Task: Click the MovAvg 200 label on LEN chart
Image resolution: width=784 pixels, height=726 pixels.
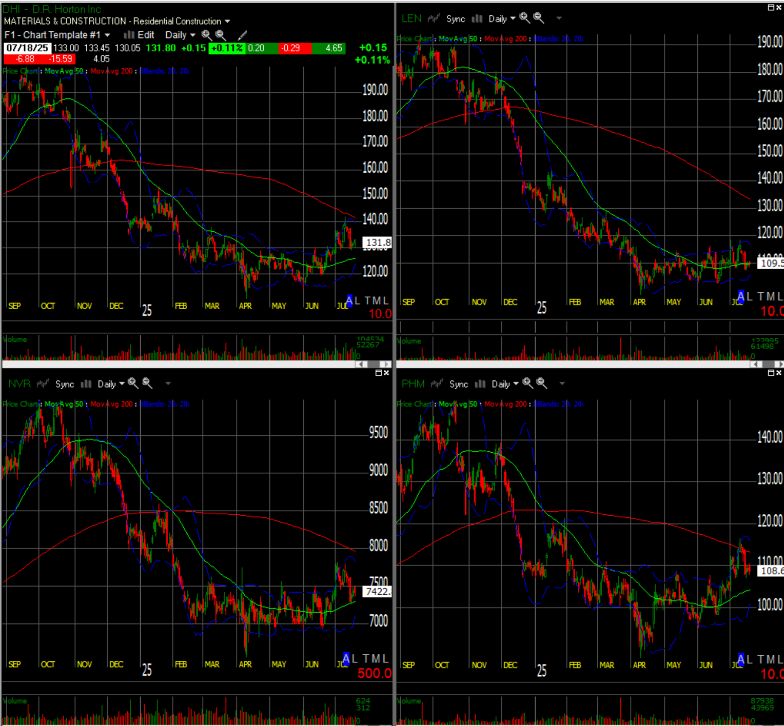Action: click(505, 39)
